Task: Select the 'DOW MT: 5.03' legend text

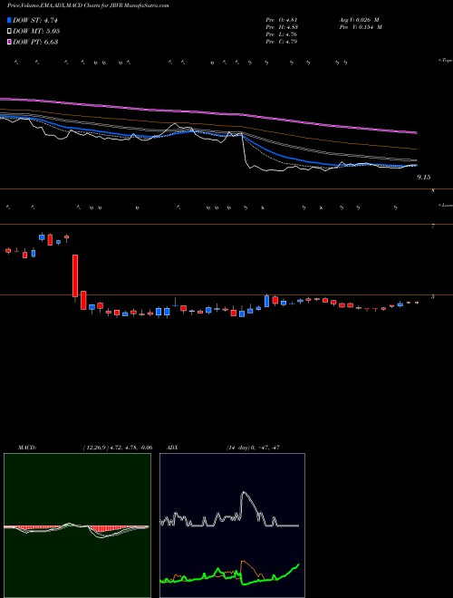Action: tap(36, 32)
